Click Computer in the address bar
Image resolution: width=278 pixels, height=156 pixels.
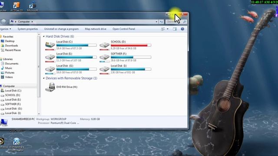[x=24, y=22]
